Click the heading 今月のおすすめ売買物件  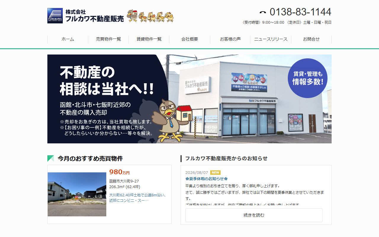click(x=90, y=158)
